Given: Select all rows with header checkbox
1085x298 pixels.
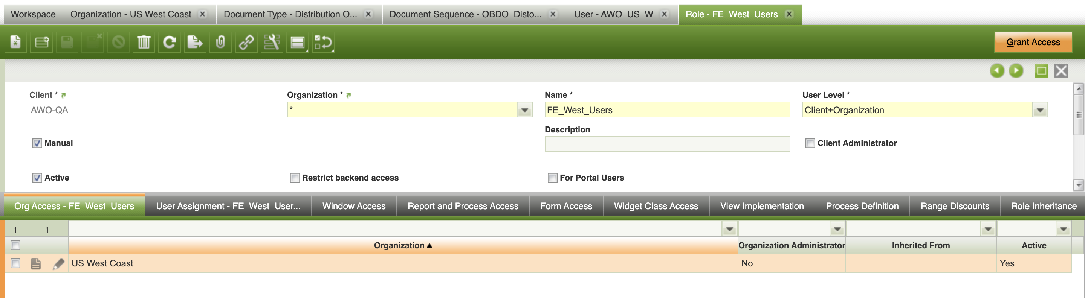Looking at the screenshot, I should (x=15, y=245).
